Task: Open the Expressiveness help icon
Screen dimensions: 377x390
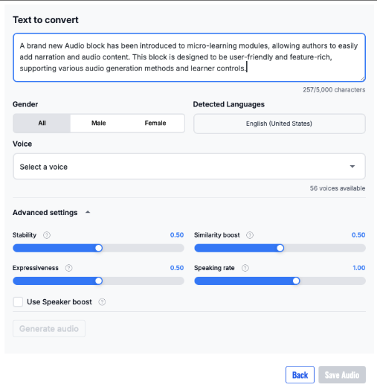Action: [x=69, y=268]
